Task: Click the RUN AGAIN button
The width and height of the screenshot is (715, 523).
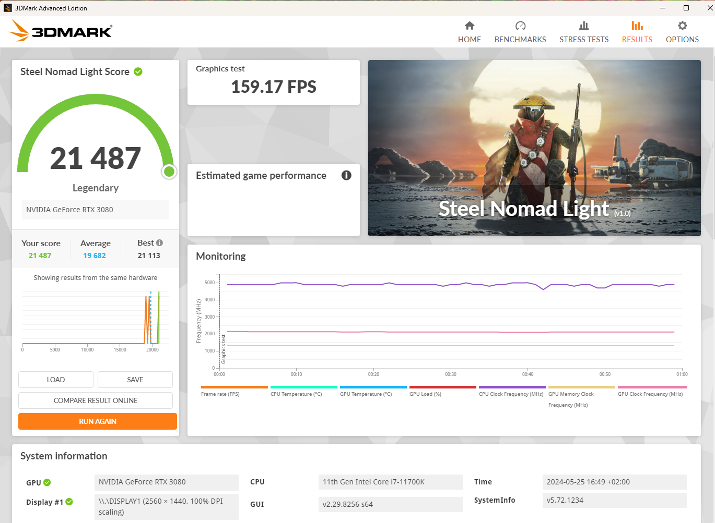Action: click(98, 421)
